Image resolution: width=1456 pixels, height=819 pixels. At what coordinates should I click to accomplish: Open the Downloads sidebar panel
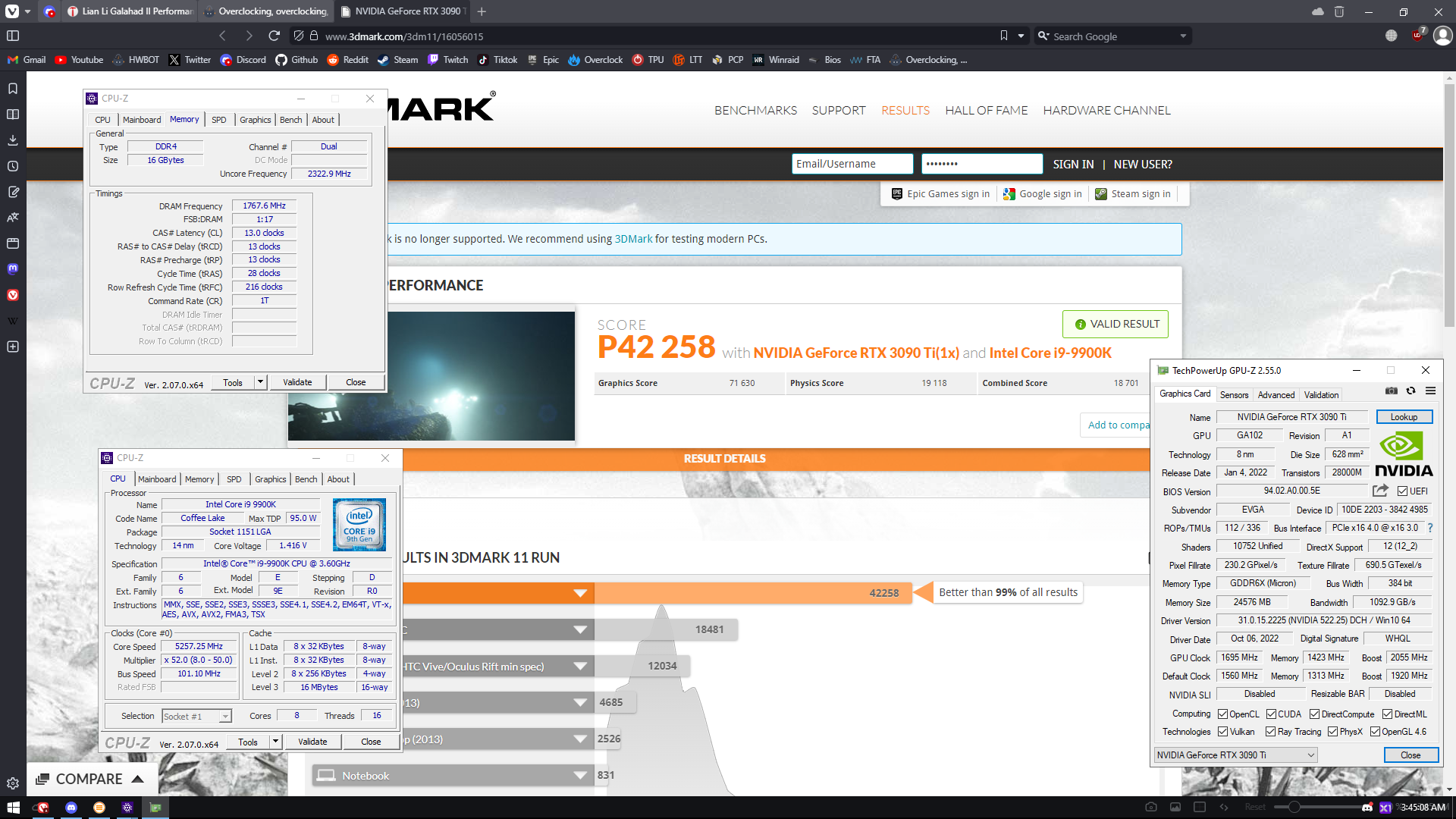13,140
